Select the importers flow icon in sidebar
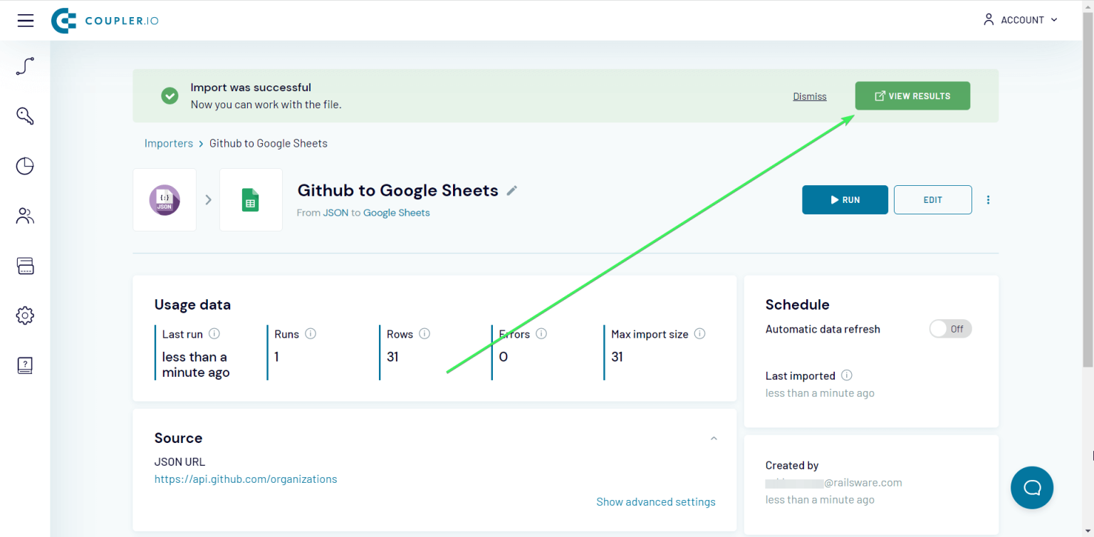1094x537 pixels. point(25,66)
